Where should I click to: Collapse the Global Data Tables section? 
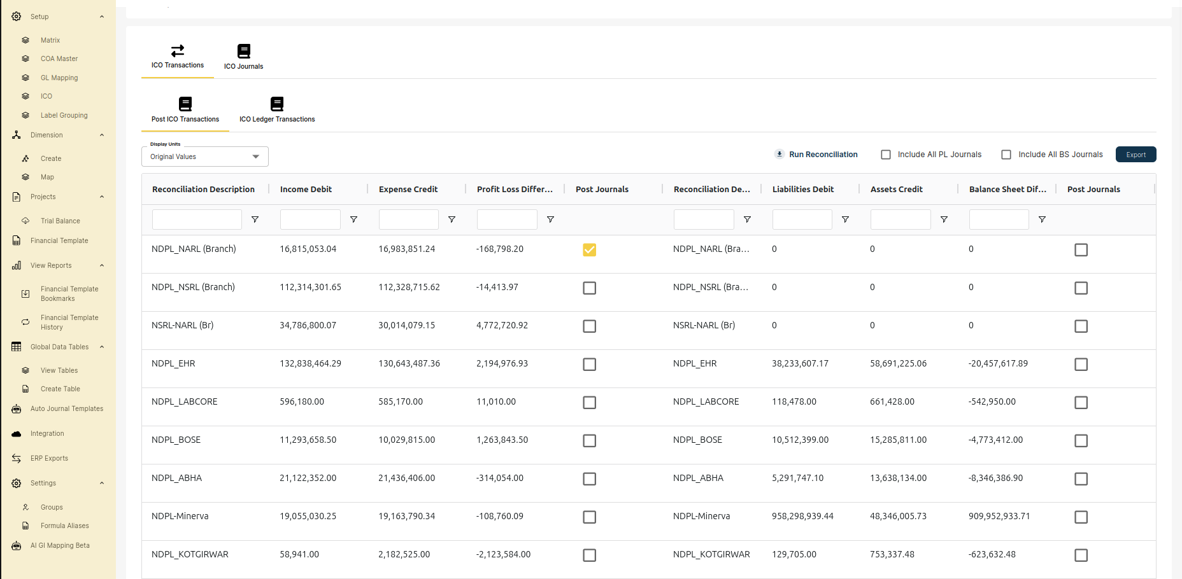pos(102,347)
